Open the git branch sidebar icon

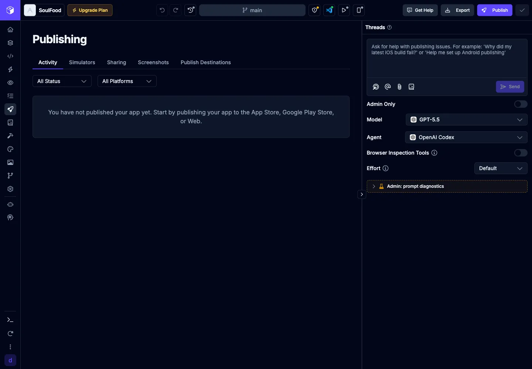tap(10, 176)
